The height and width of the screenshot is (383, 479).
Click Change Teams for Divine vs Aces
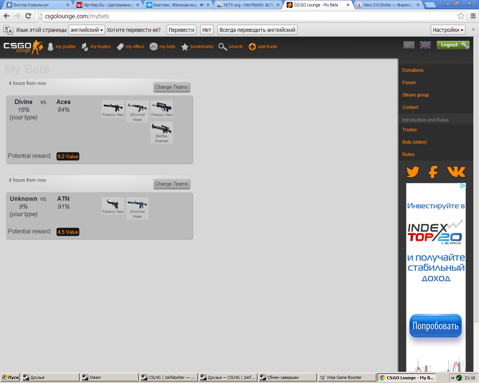point(171,87)
